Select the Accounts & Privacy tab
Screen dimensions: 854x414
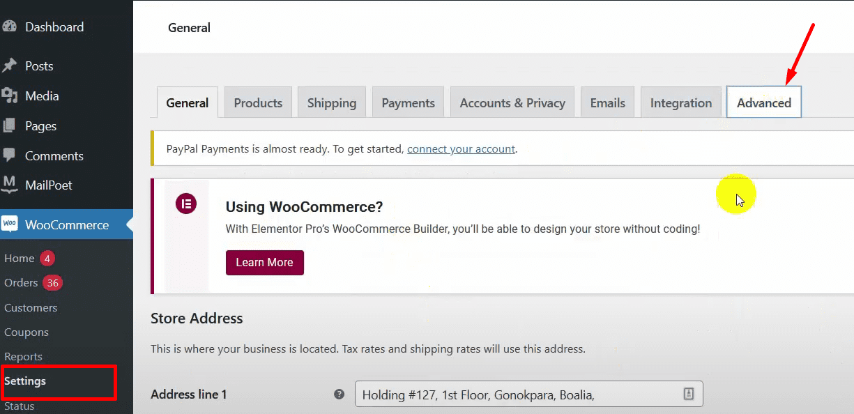coord(512,103)
